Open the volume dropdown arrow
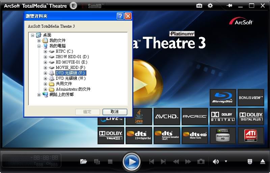The height and width of the screenshot is (173, 270). click(226, 162)
